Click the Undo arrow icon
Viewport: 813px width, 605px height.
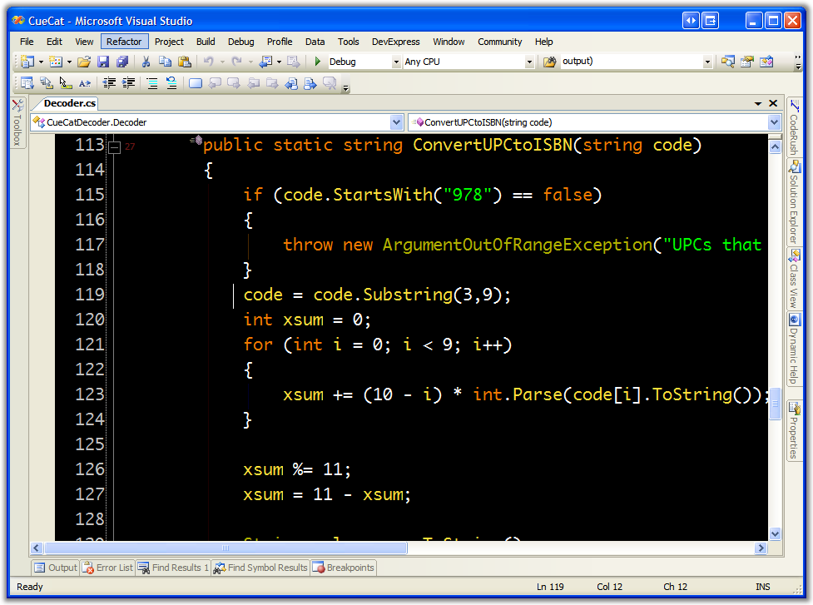pos(208,62)
